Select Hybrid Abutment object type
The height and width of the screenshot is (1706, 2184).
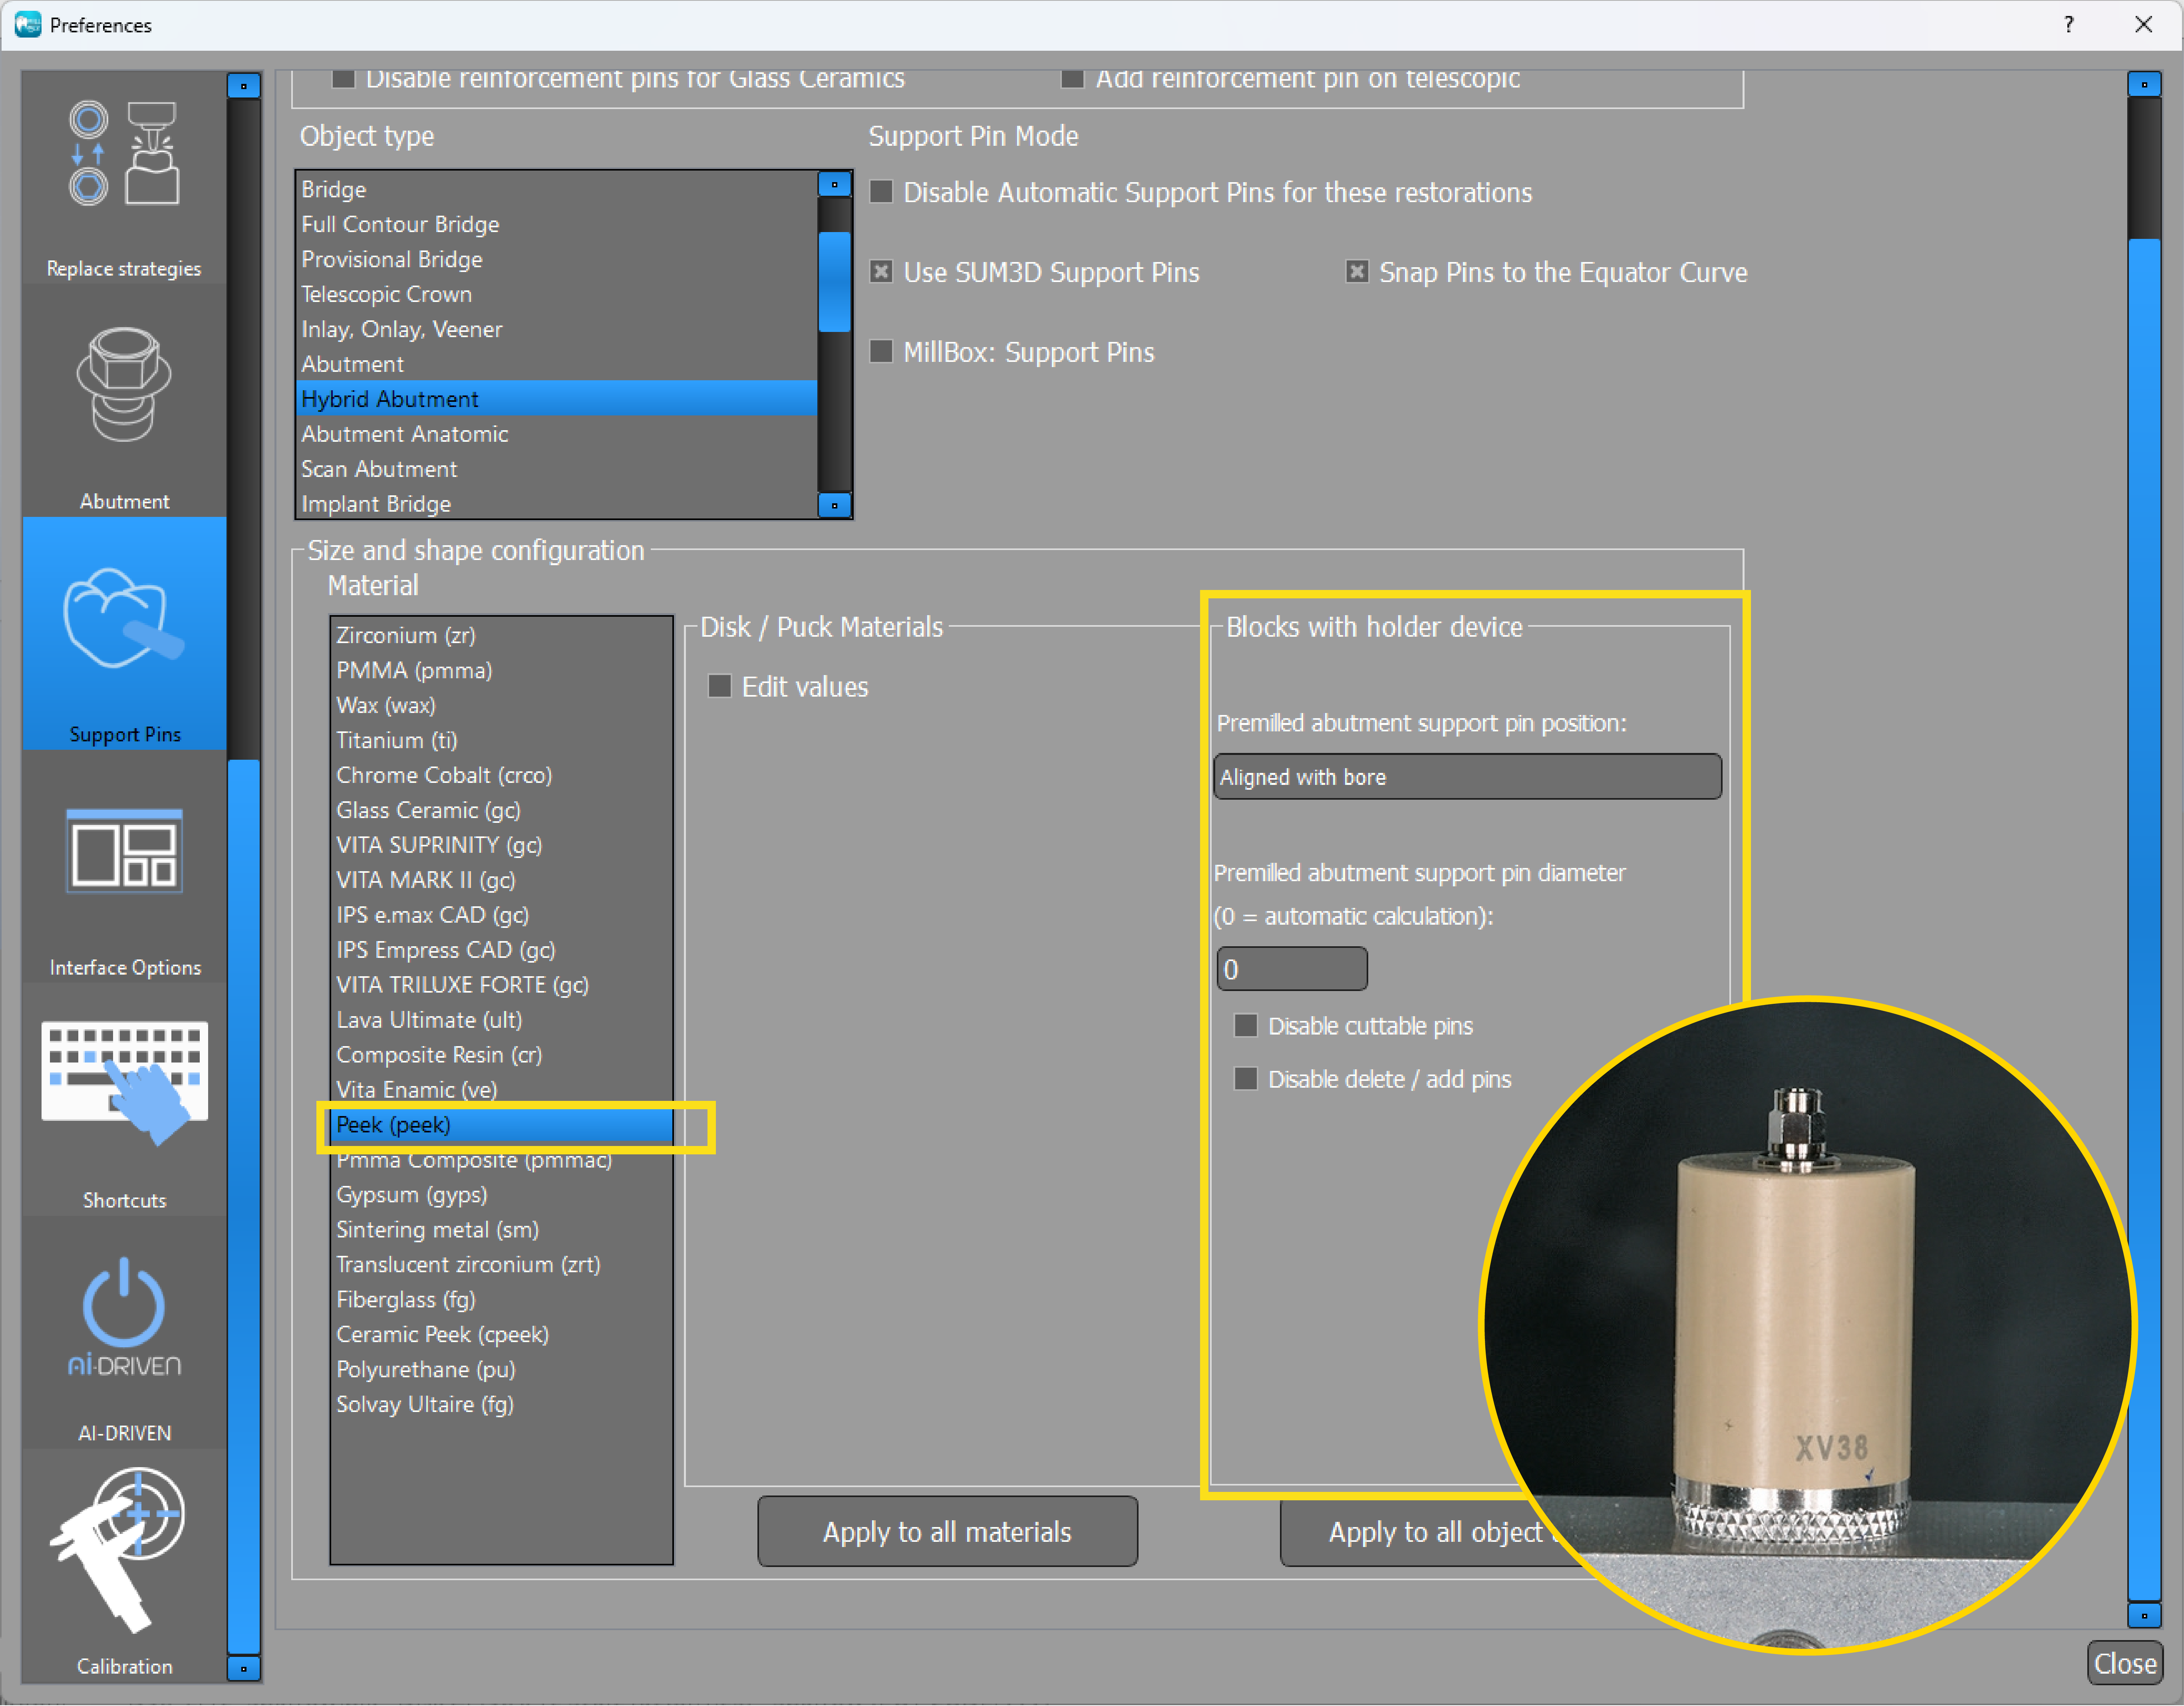557,399
